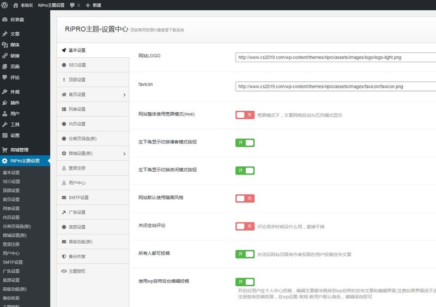Open the 内页设置 tab
This screenshot has width=436, height=307.
(x=93, y=124)
